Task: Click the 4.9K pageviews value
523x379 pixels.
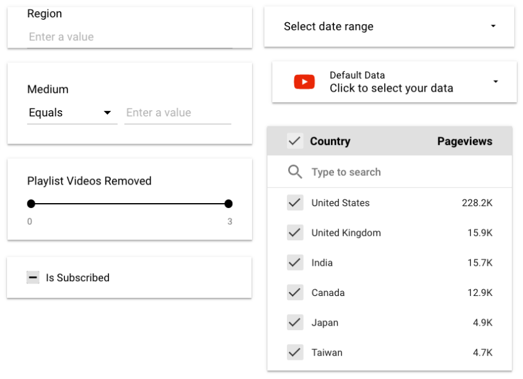Action: click(483, 322)
